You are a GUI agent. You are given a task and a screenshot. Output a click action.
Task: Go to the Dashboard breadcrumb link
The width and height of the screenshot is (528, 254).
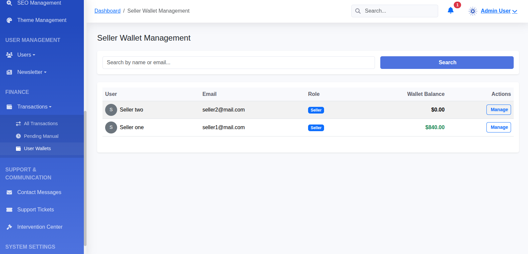point(107,11)
